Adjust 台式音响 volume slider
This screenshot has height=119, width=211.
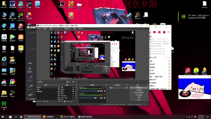click(89, 98)
